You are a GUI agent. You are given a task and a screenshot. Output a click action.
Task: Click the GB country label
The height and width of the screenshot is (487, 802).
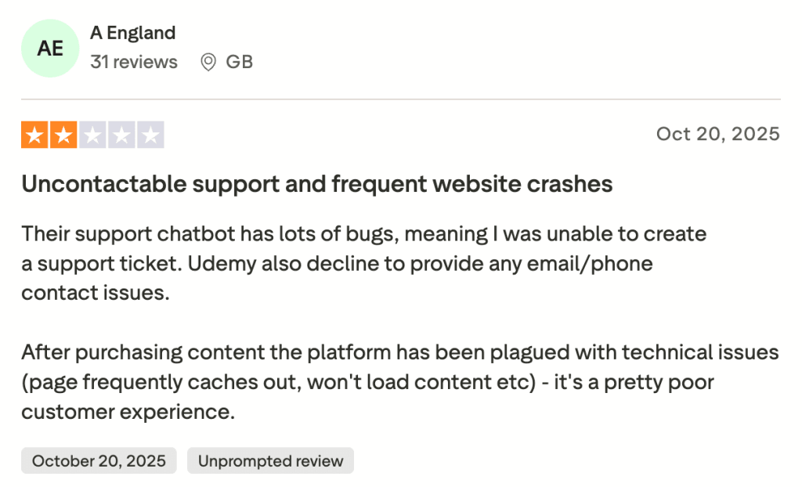click(239, 62)
